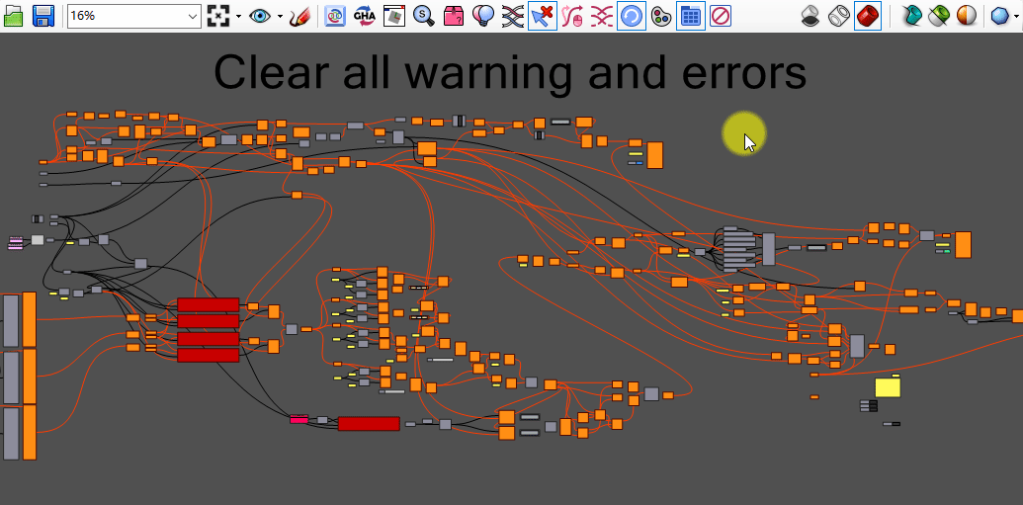The width and height of the screenshot is (1023, 505).
Task: Toggle the blue circular arrow button
Action: coord(632,16)
